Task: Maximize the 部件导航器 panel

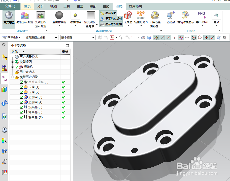Action: pyautogui.click(x=67, y=45)
